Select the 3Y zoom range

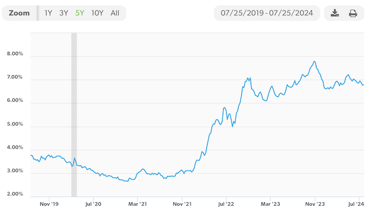(64, 13)
